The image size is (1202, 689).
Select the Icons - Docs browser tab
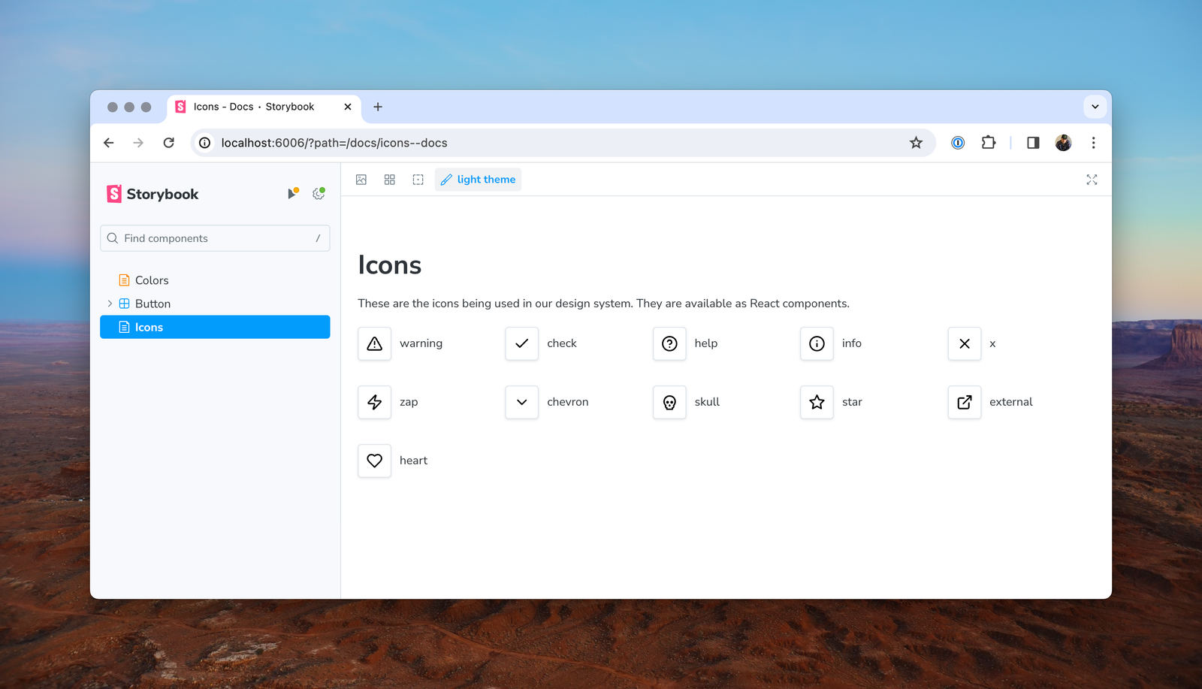254,107
